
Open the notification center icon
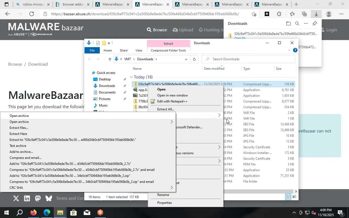[x=340, y=213]
